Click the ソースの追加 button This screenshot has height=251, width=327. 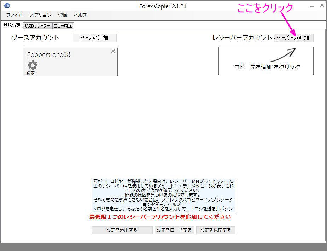pos(94,38)
